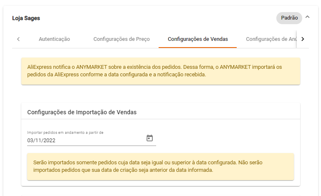Click the 'Importar pedidos em andamento' label

[65, 133]
